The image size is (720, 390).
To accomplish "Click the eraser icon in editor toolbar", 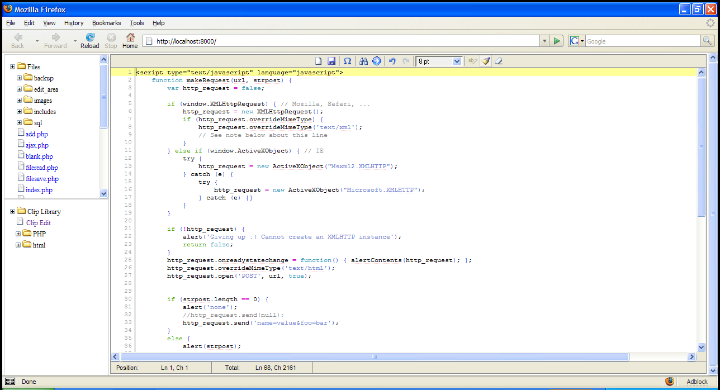I will pyautogui.click(x=499, y=61).
